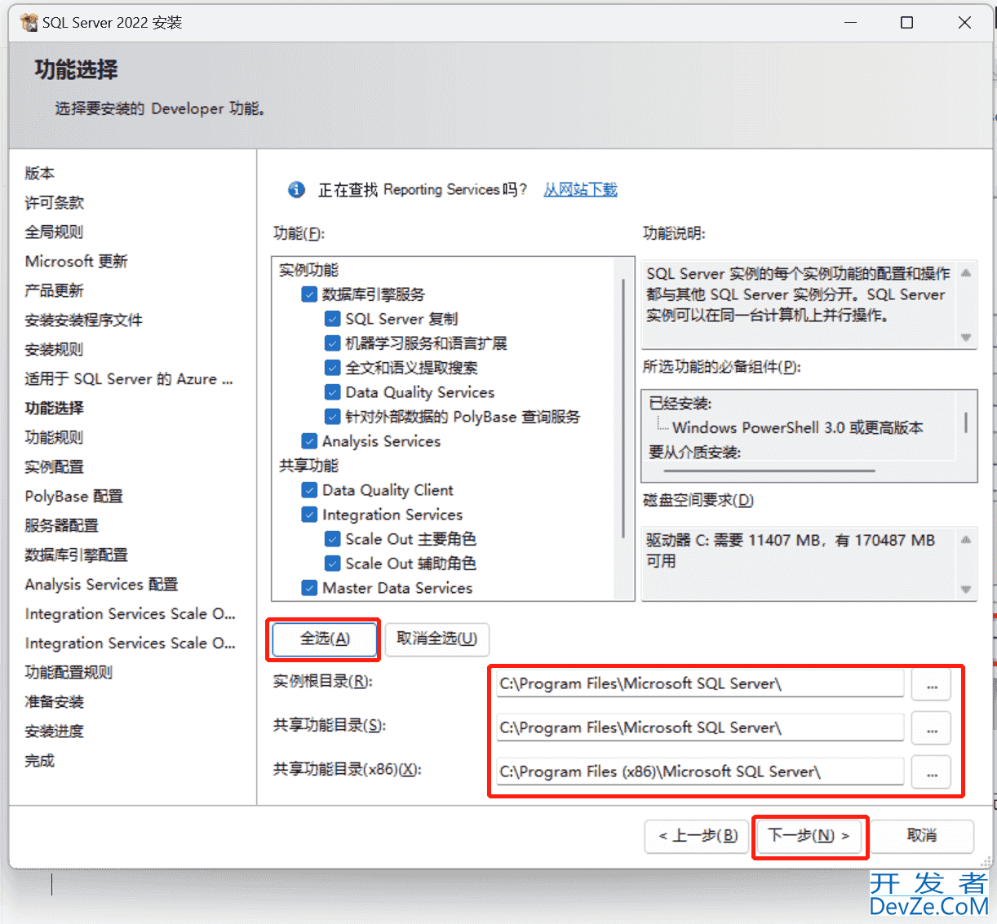The height and width of the screenshot is (924, 997).
Task: Focus the 共享功能目录(S) path field
Action: pyautogui.click(x=700, y=727)
